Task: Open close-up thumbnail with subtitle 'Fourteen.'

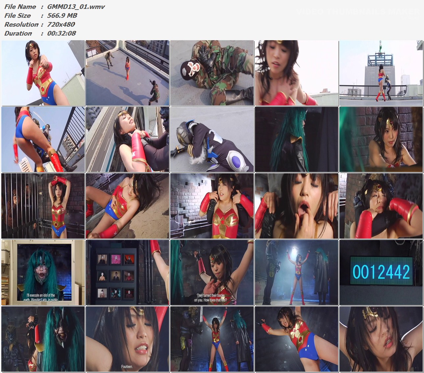Action: 128,339
